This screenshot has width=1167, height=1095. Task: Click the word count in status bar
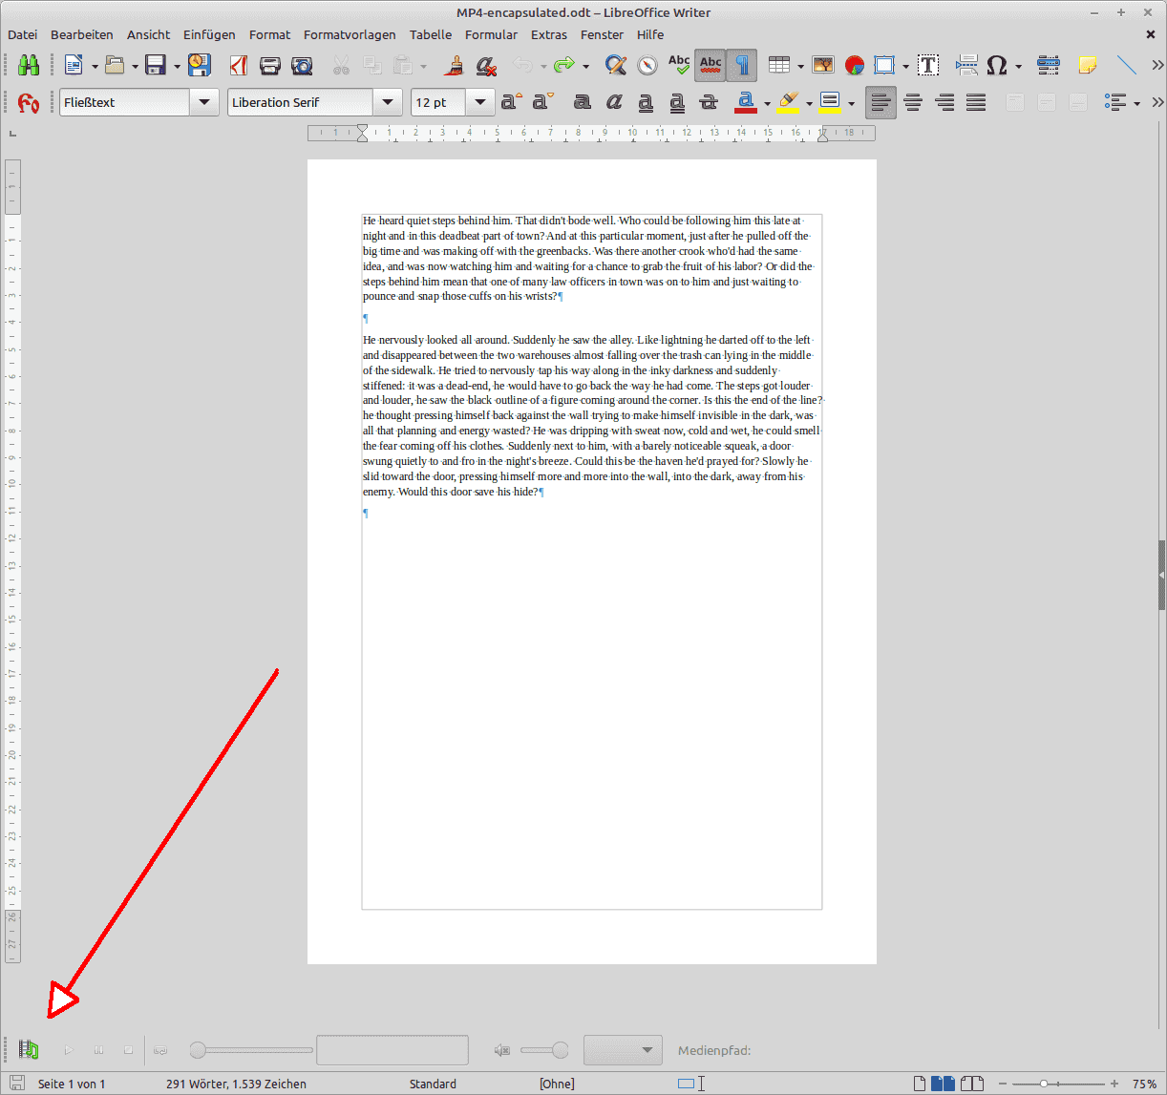(x=236, y=1084)
